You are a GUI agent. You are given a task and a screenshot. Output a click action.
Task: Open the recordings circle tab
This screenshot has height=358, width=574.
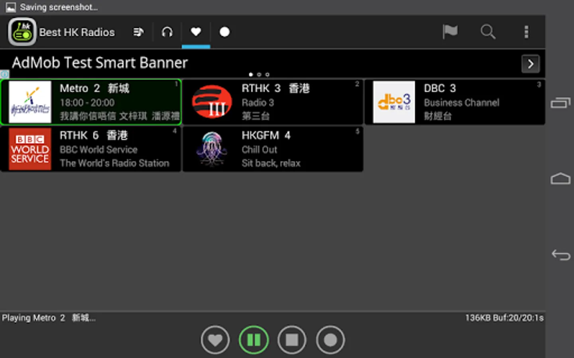point(224,32)
